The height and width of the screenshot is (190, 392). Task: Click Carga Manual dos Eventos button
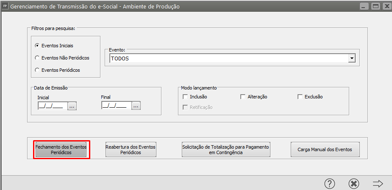coord(321,149)
